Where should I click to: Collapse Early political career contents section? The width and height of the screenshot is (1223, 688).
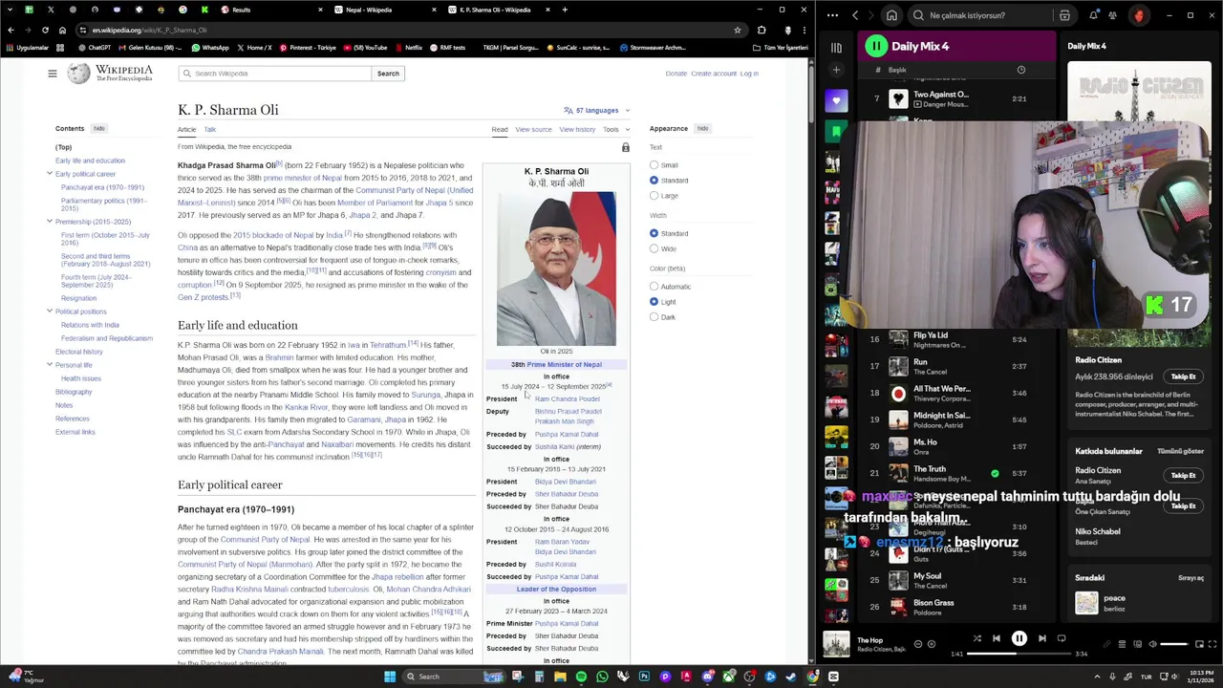click(x=50, y=174)
